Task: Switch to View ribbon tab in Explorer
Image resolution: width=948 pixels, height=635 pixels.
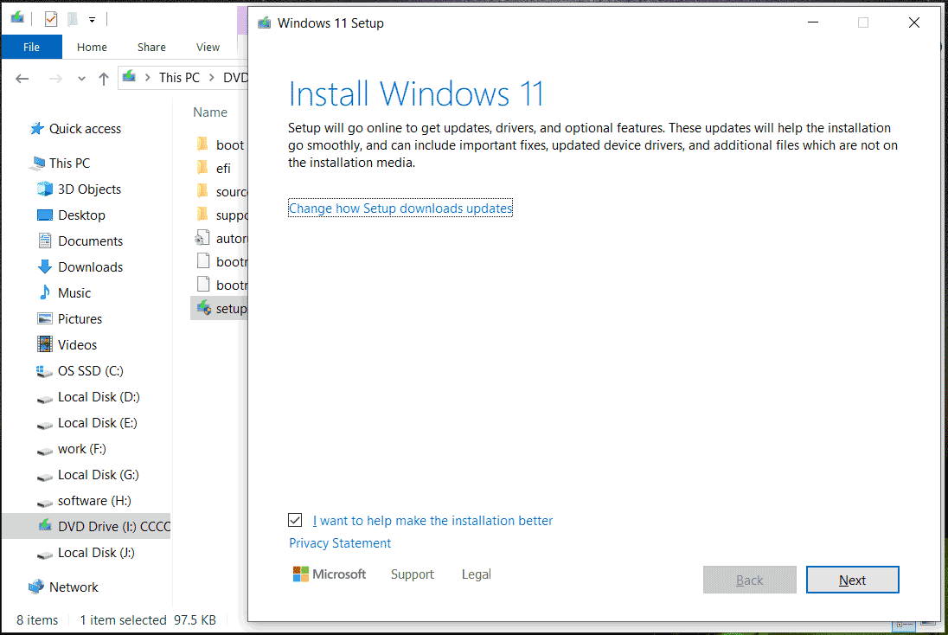Action: [x=208, y=47]
